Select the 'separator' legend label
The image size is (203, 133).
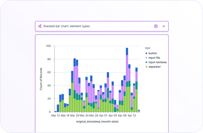(155, 66)
